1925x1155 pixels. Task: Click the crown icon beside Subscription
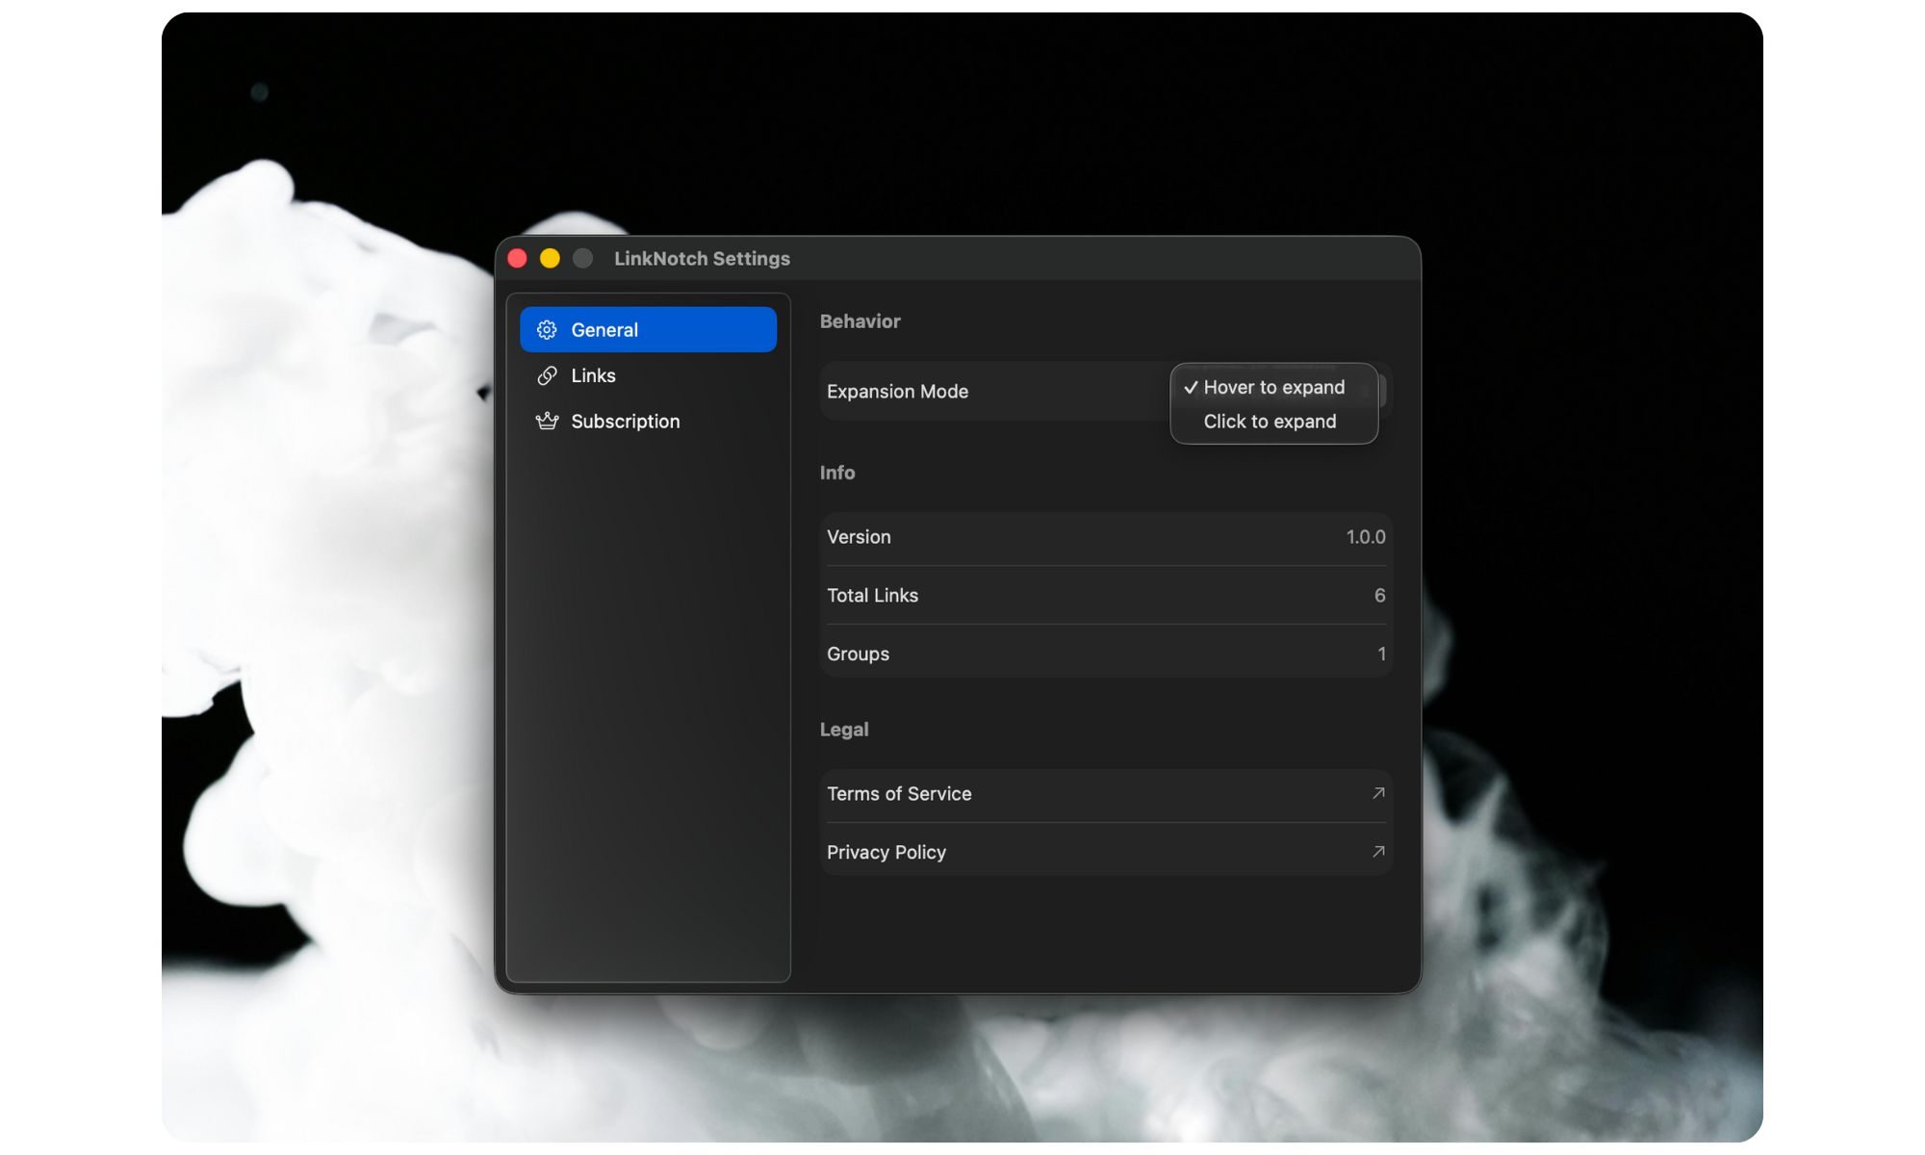tap(547, 421)
